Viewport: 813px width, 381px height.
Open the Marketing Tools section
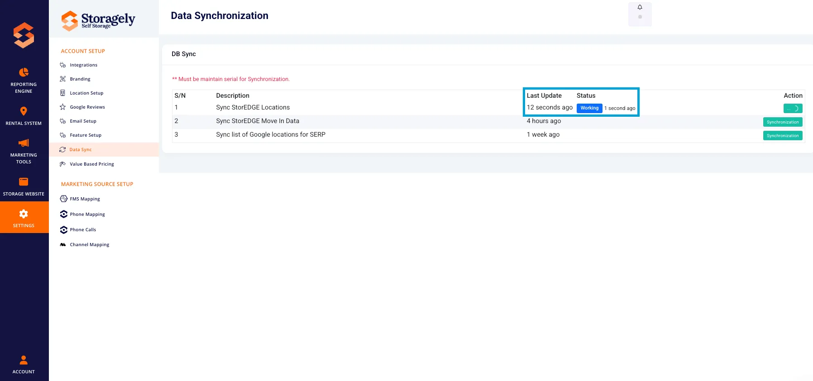click(x=24, y=151)
